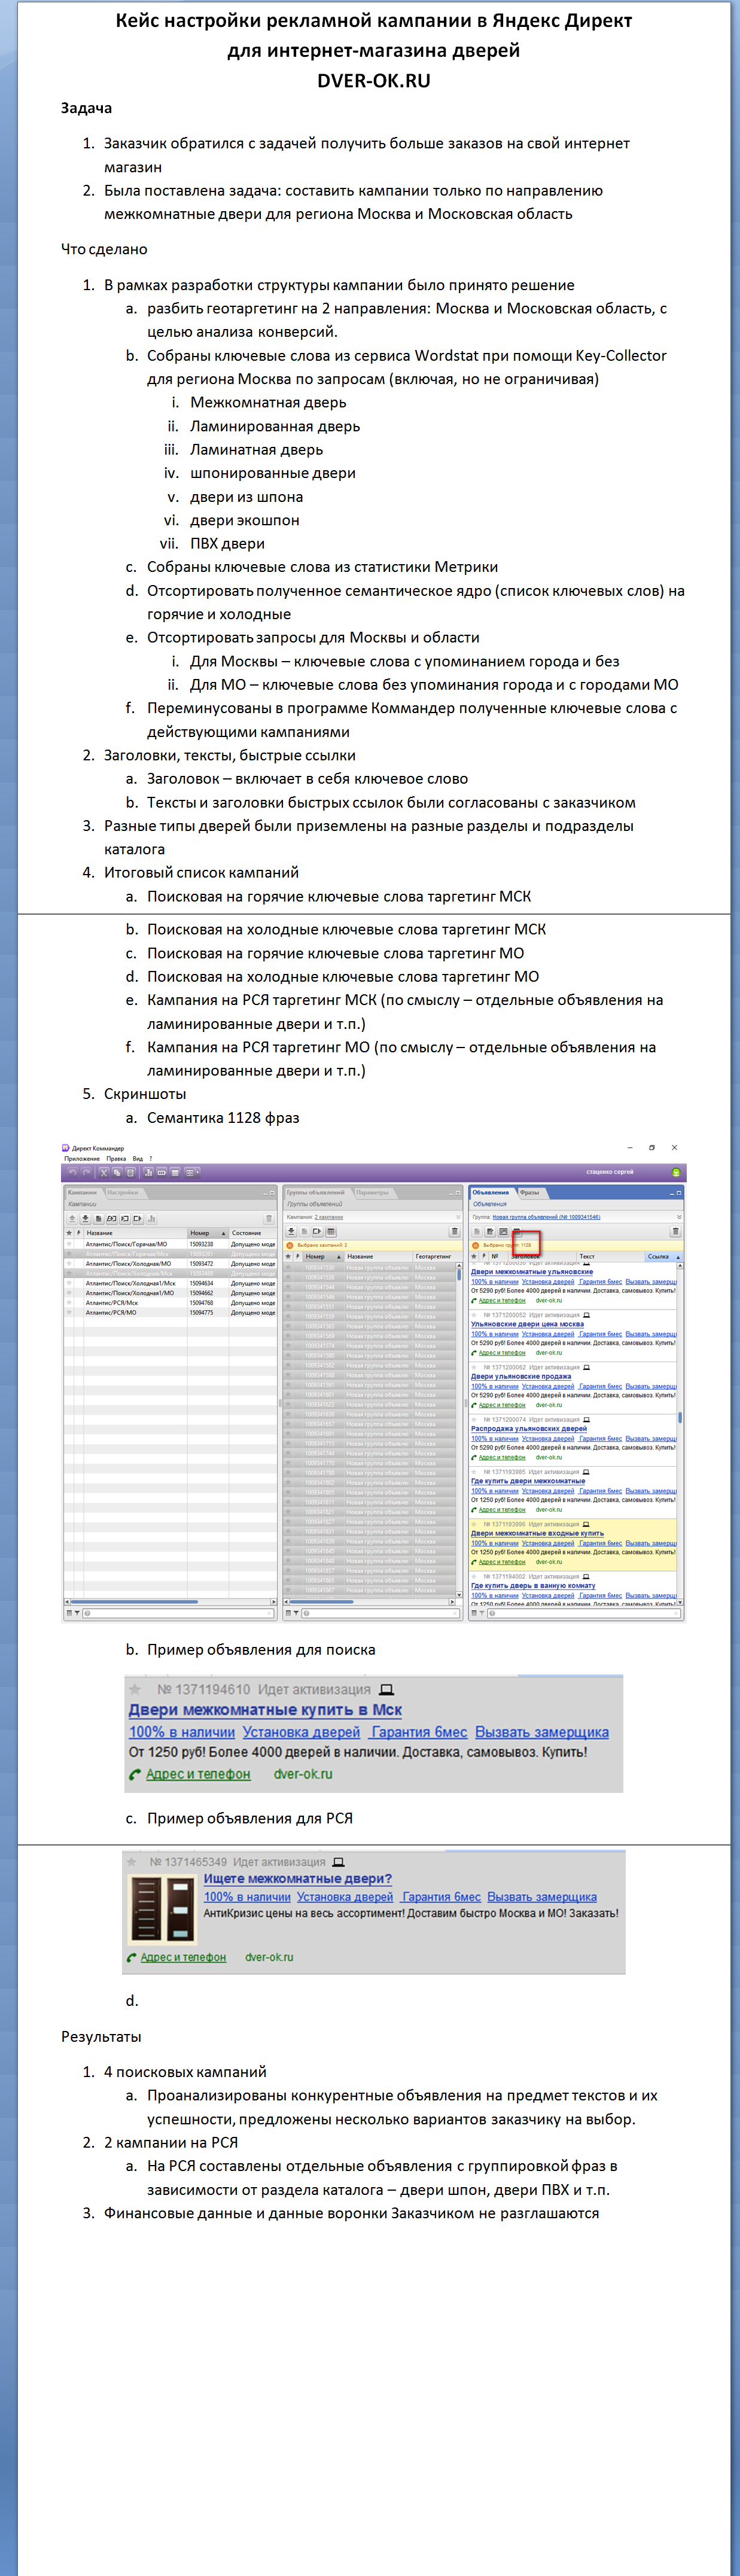740x2576 pixels.
Task: Click delete trash icon in Campaigns panel
Action: (x=268, y=1219)
